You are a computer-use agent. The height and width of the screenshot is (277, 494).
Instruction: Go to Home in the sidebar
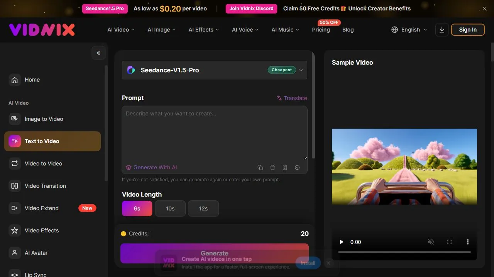[52, 80]
